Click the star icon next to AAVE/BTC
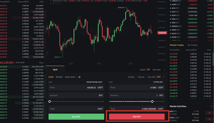214x123 pixels. click(x=170, y=4)
